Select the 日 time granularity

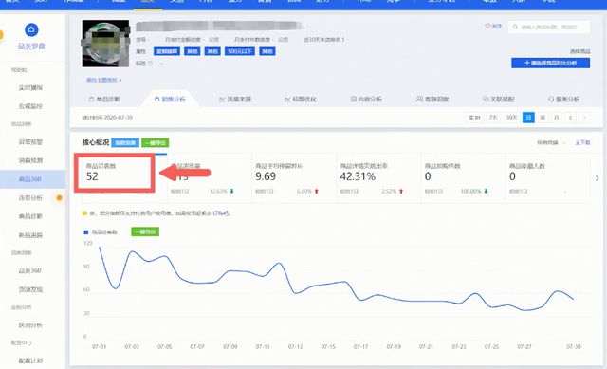point(528,118)
